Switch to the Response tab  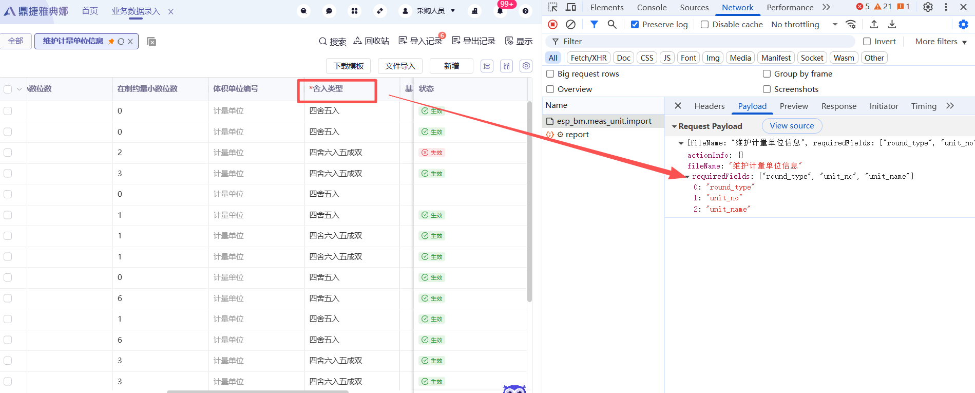838,106
